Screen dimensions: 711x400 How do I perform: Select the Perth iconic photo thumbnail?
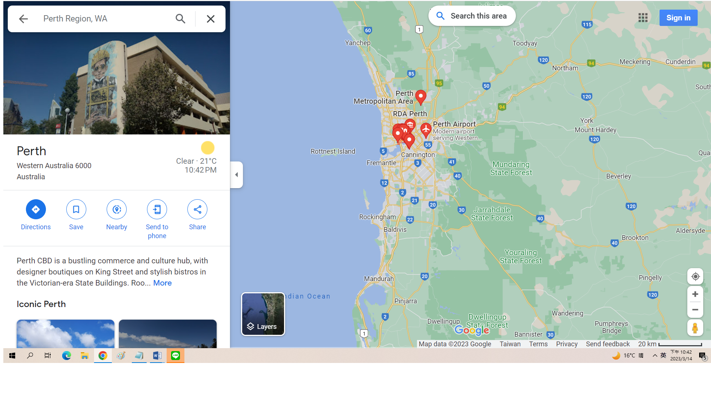pyautogui.click(x=66, y=332)
